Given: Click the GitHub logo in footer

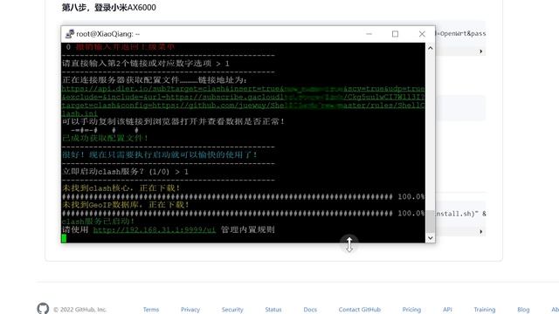Looking at the screenshot, I should click(x=43, y=308).
